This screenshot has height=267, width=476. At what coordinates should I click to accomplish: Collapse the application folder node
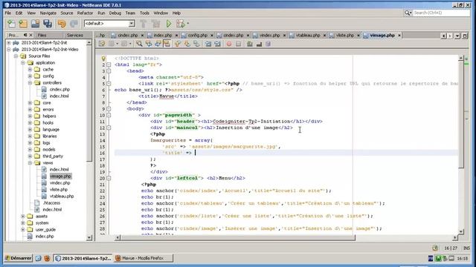[23, 62]
